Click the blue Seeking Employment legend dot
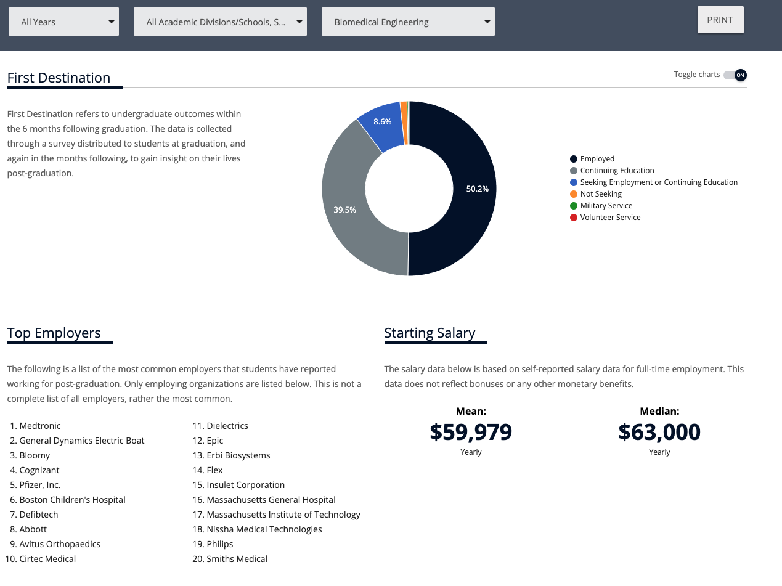Screen dimensions: 782x586 574,182
